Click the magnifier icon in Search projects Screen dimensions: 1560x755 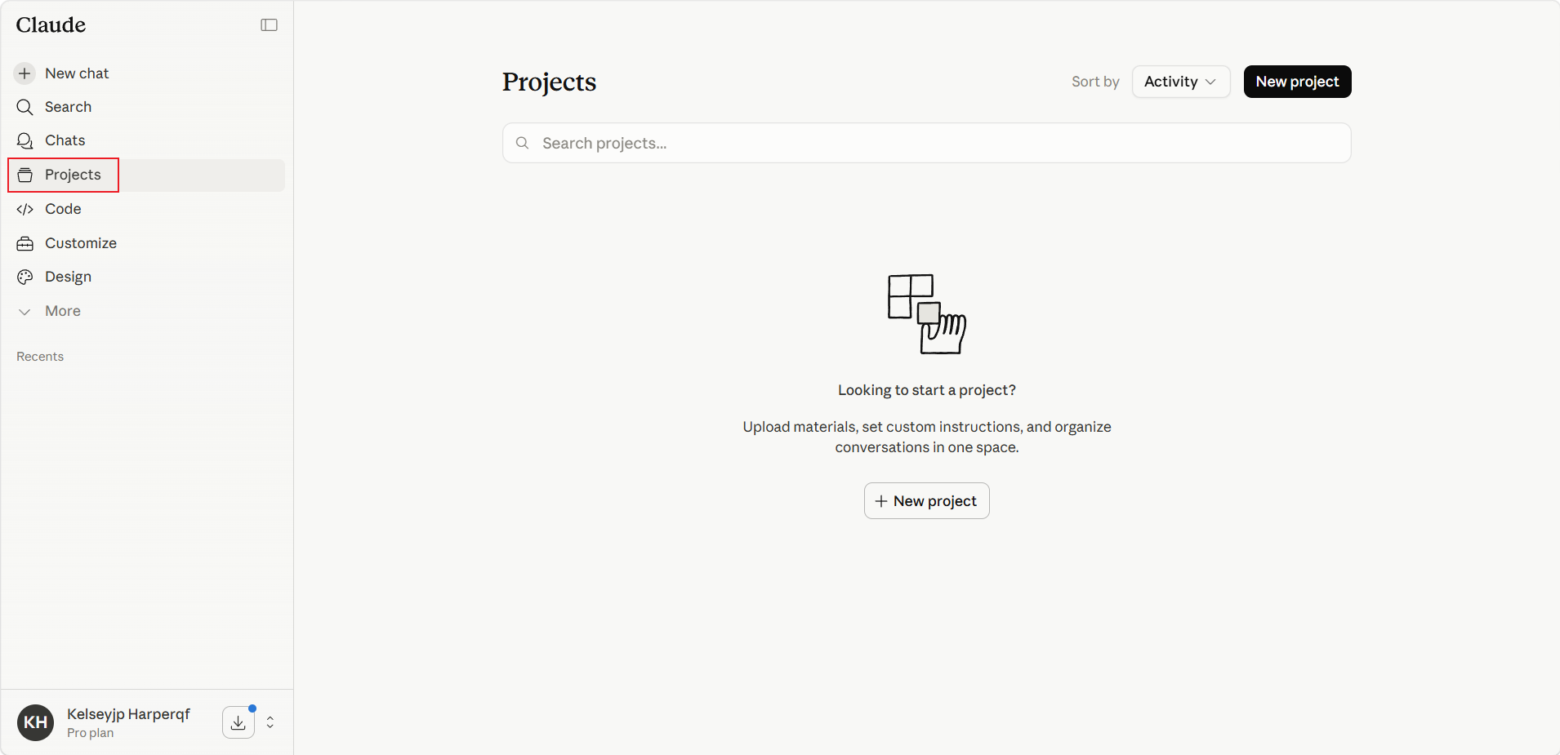(523, 143)
